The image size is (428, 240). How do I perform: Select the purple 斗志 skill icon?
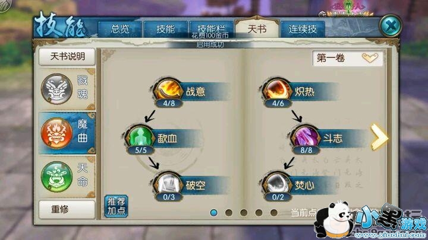(x=305, y=136)
